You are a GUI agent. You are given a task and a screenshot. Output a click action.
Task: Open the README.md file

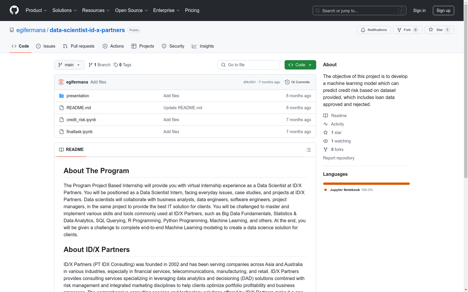click(79, 108)
